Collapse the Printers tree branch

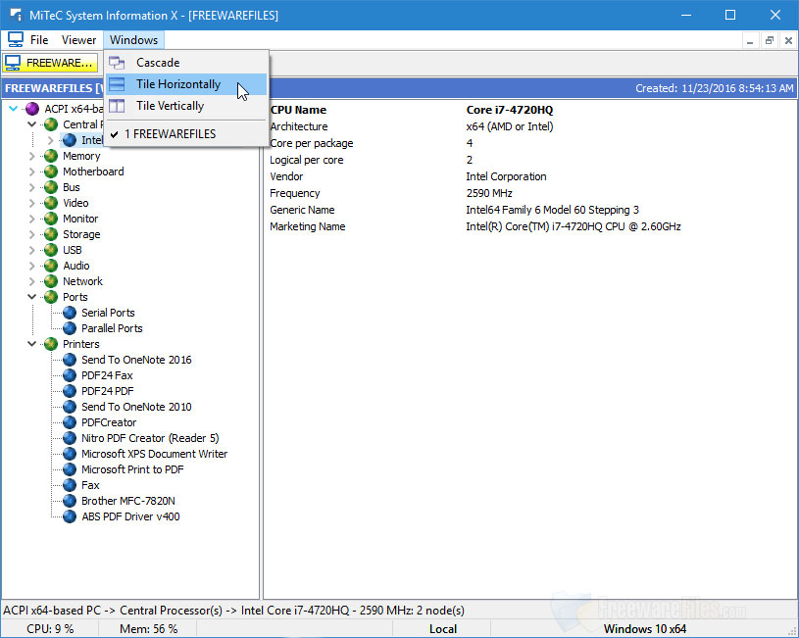pyautogui.click(x=31, y=344)
